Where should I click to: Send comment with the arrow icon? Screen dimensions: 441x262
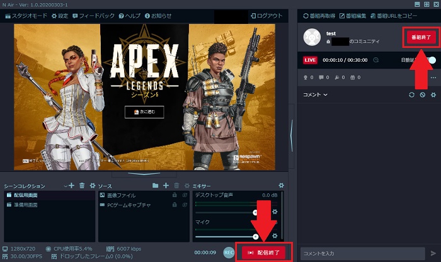433,253
